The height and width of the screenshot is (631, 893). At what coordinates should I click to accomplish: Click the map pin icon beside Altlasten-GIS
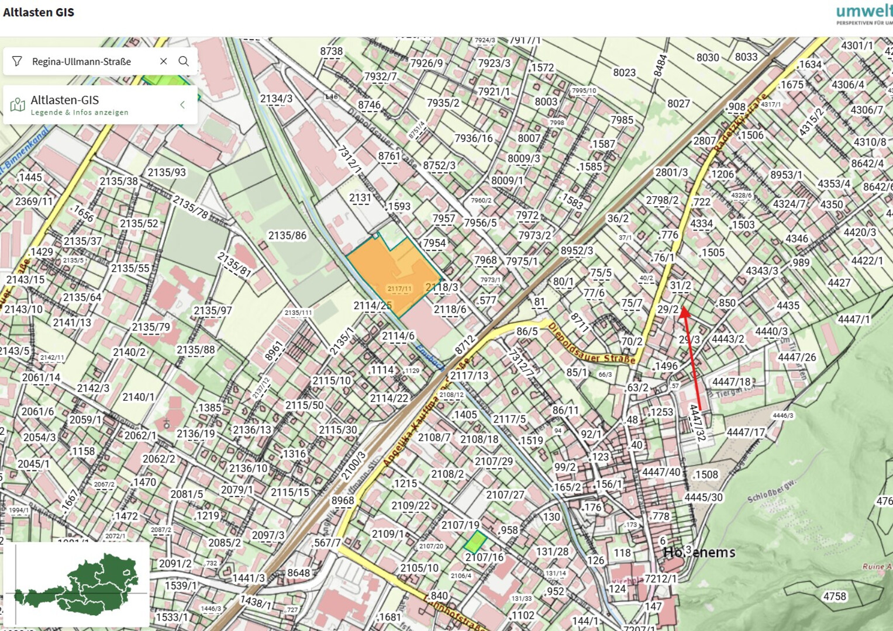(18, 105)
